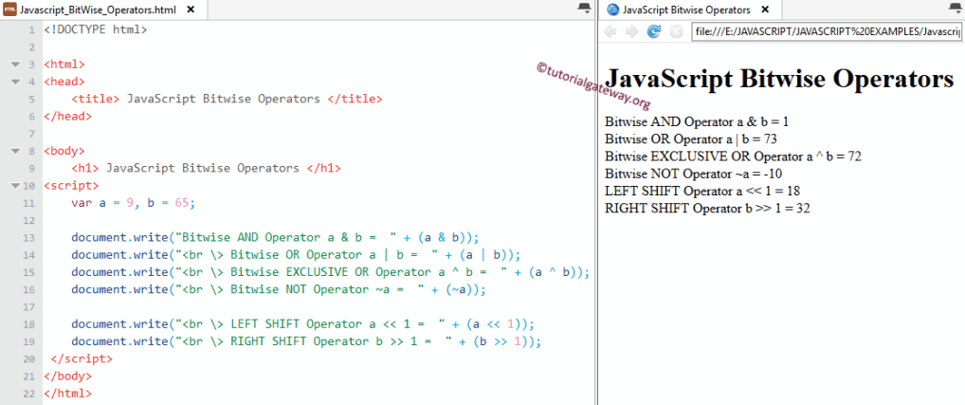Go forward in the preview browser

click(631, 31)
